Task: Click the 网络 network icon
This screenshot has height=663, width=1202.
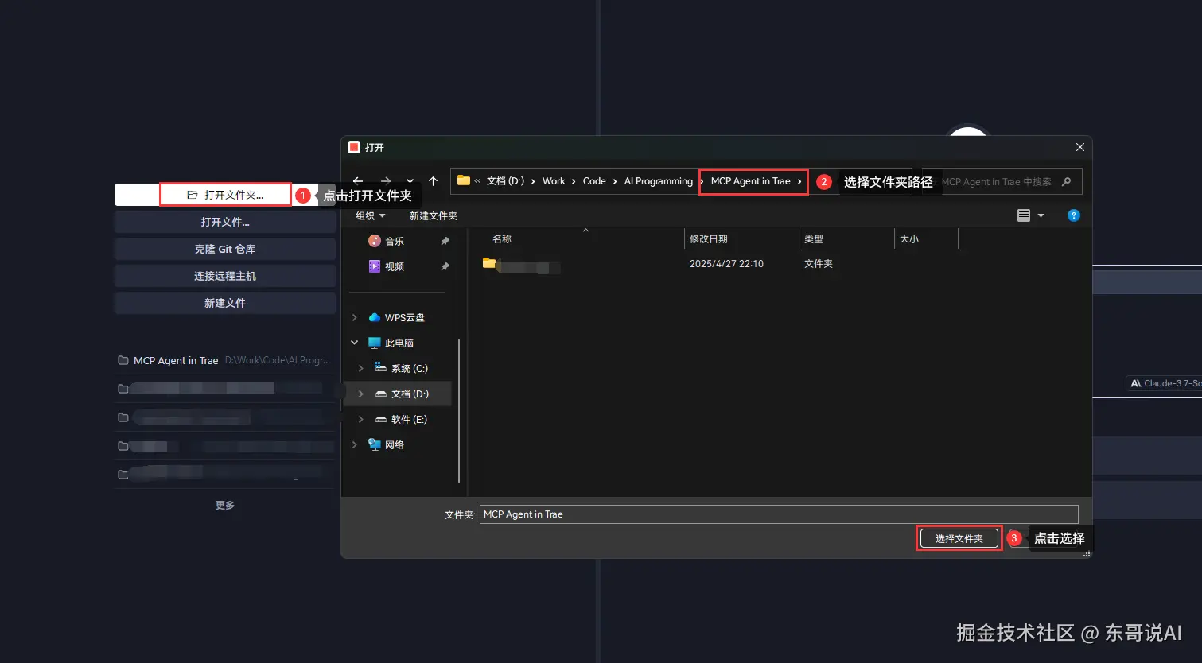Action: (x=375, y=444)
